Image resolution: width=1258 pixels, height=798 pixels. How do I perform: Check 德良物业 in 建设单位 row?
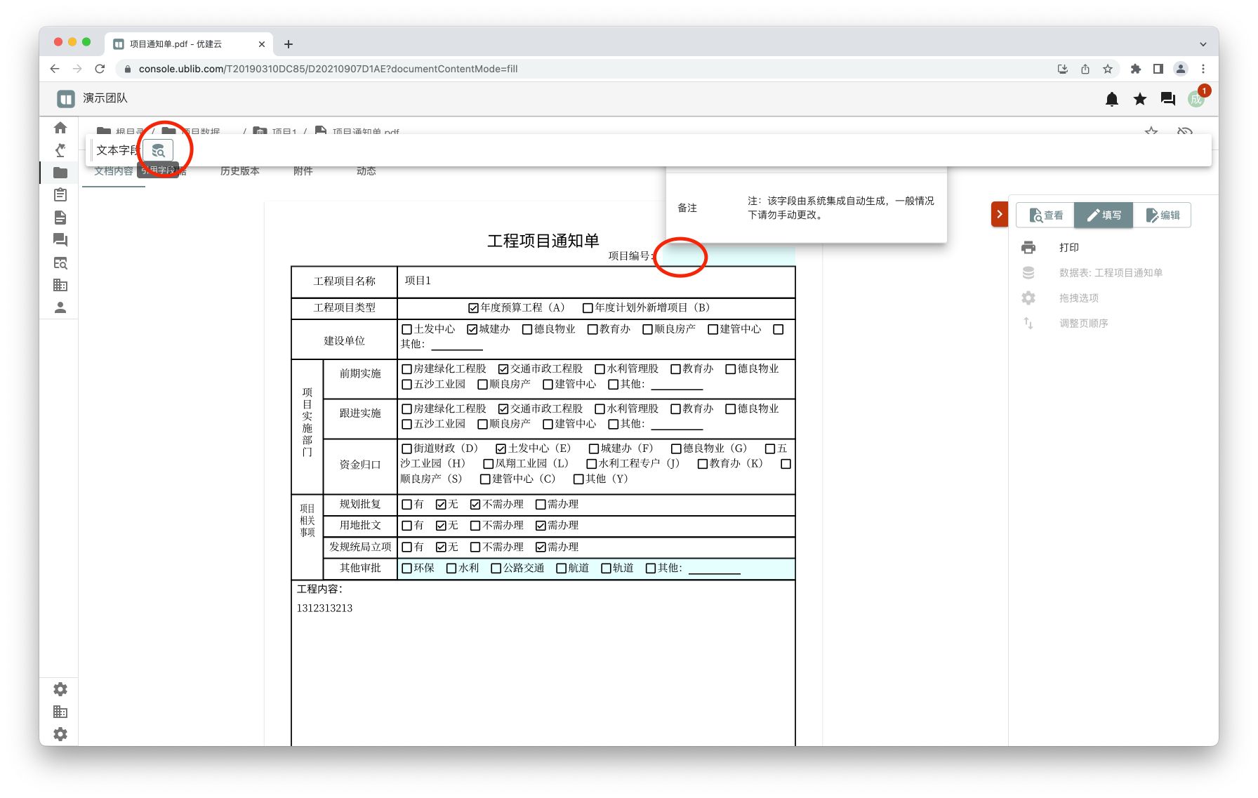[527, 329]
